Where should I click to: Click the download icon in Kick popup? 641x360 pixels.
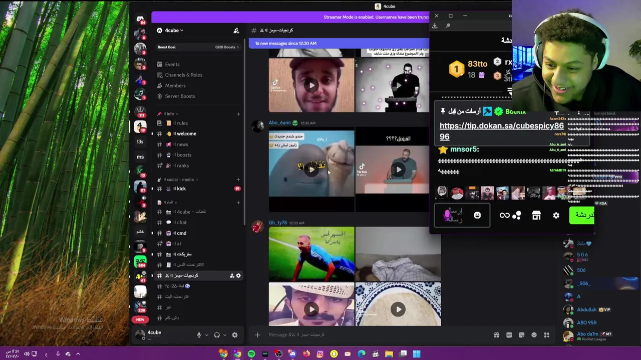pos(435,26)
